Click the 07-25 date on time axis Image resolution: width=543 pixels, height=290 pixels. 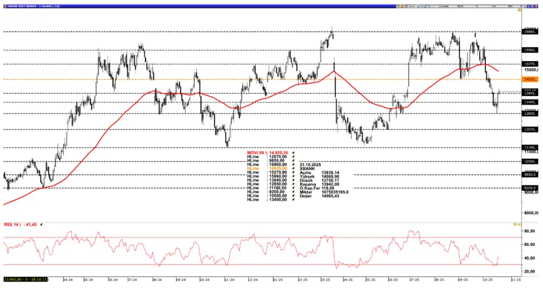pyautogui.click(x=414, y=279)
